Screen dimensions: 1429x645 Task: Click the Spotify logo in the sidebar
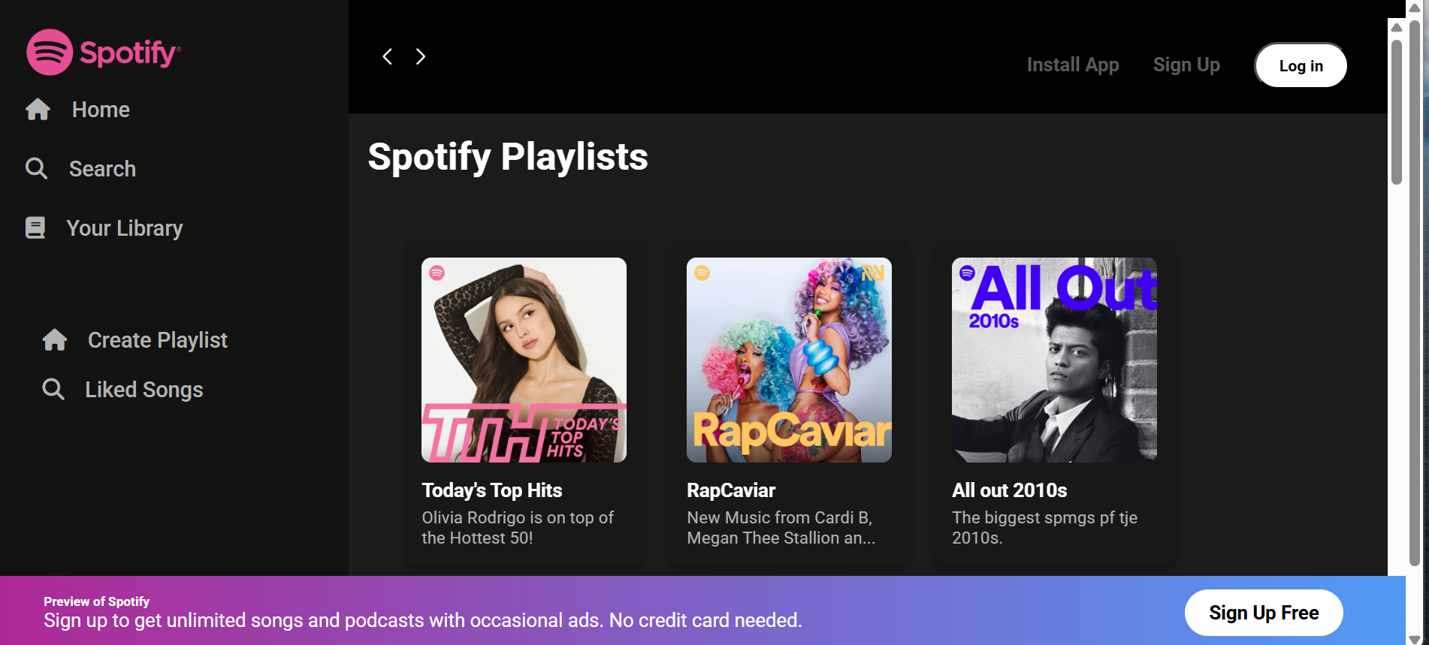point(104,52)
